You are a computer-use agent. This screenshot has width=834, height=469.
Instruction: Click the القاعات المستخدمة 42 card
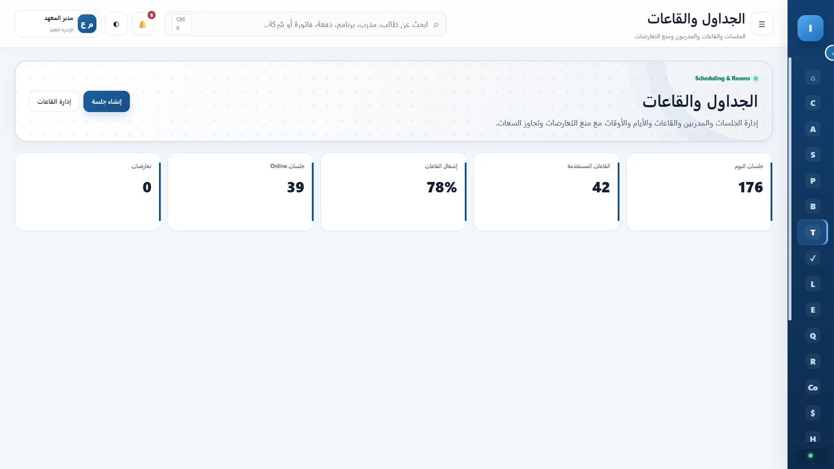point(546,192)
